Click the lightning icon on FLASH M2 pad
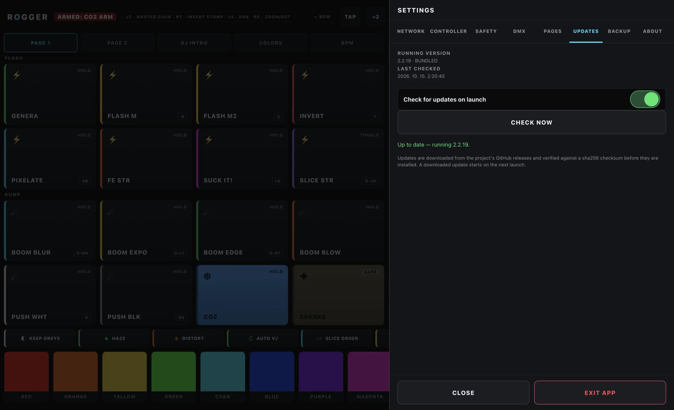This screenshot has height=410, width=674. coord(209,75)
